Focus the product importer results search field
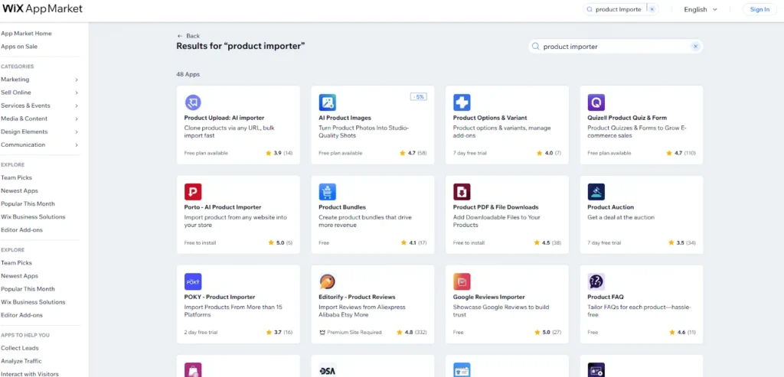784x377 pixels. [x=616, y=47]
